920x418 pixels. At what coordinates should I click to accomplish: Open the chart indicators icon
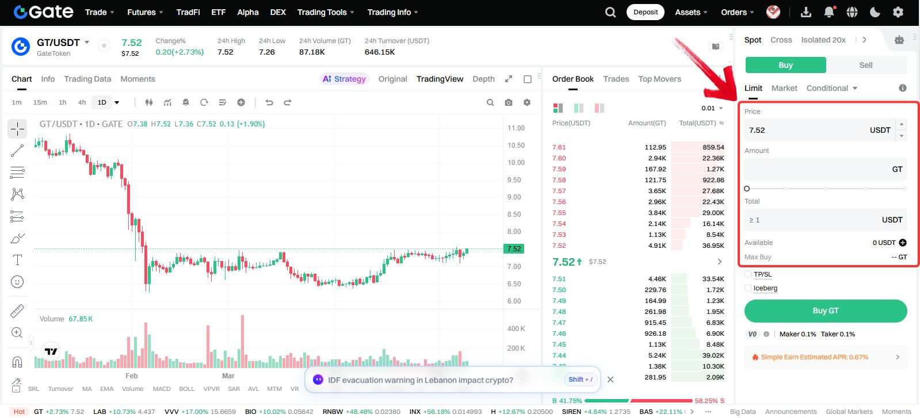pyautogui.click(x=167, y=102)
